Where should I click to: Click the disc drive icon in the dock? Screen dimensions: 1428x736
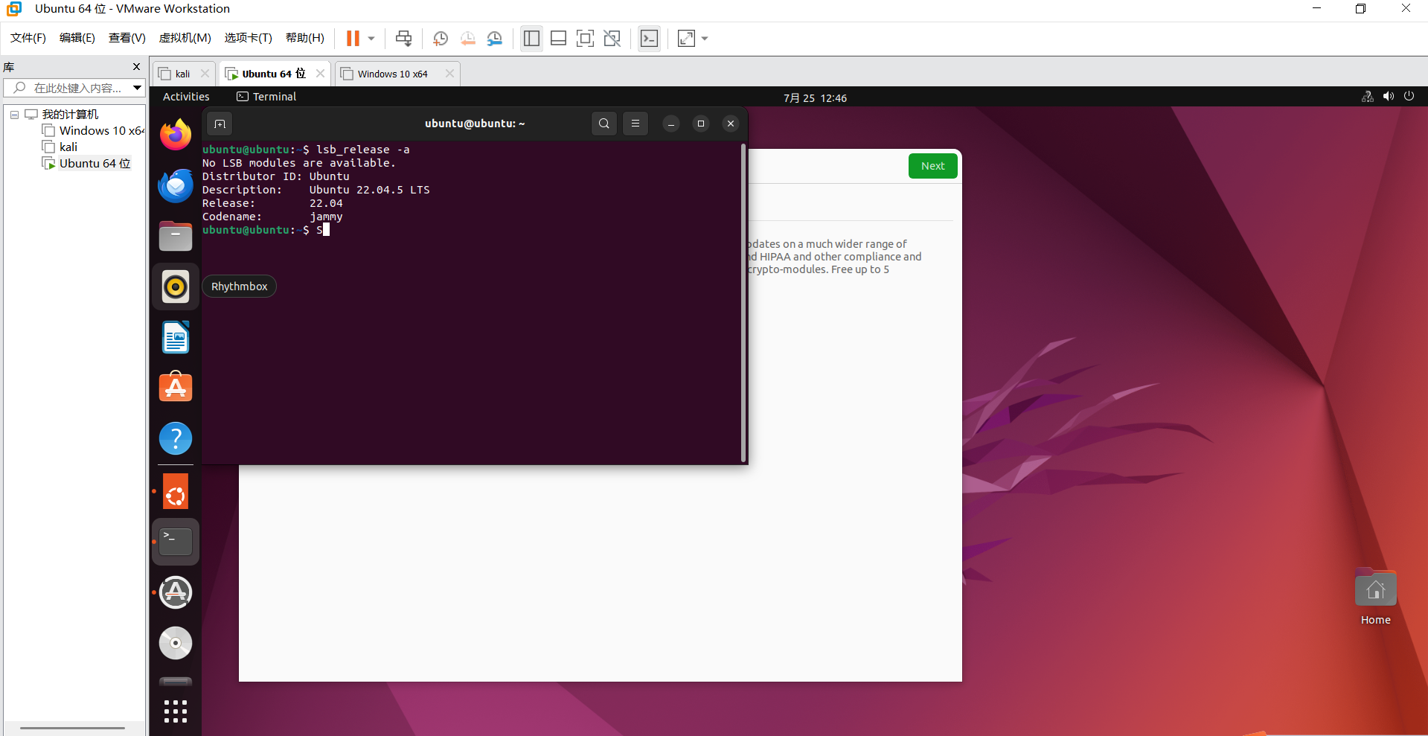(x=176, y=643)
